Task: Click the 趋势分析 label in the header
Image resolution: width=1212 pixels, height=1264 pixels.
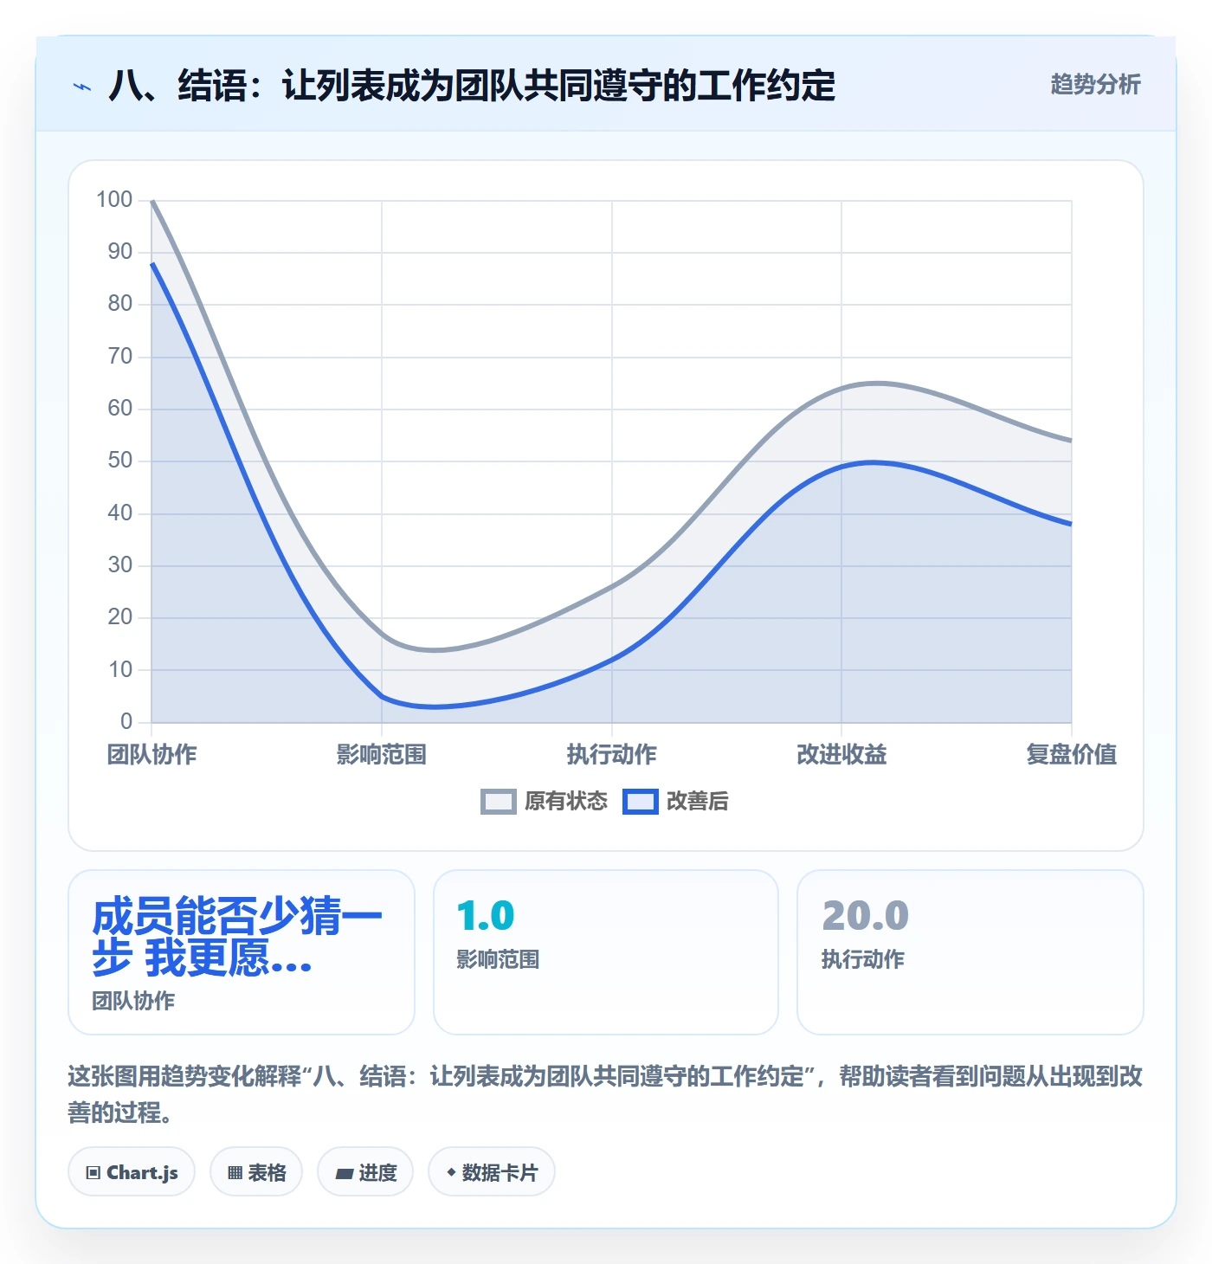Action: tap(1095, 84)
